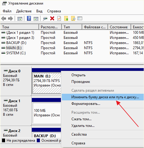Open the Действие menu
Viewport: 144px width, 148px height.
click(x=24, y=11)
